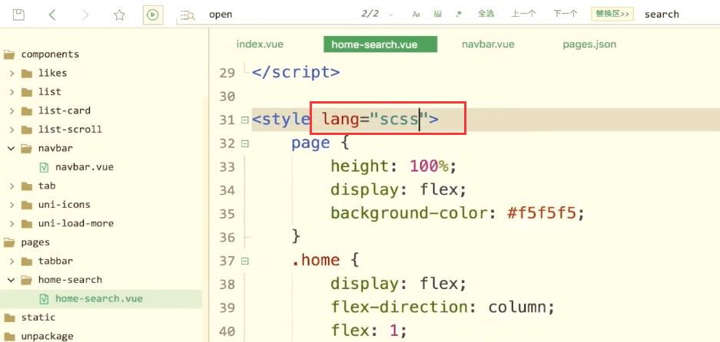Fold the page rule at line 32
The width and height of the screenshot is (720, 342).
click(245, 144)
